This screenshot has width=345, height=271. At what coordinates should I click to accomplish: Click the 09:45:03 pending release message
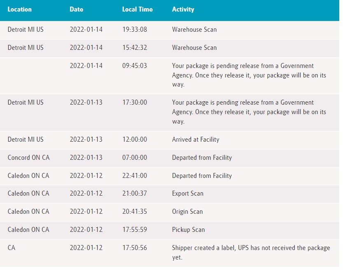click(249, 75)
